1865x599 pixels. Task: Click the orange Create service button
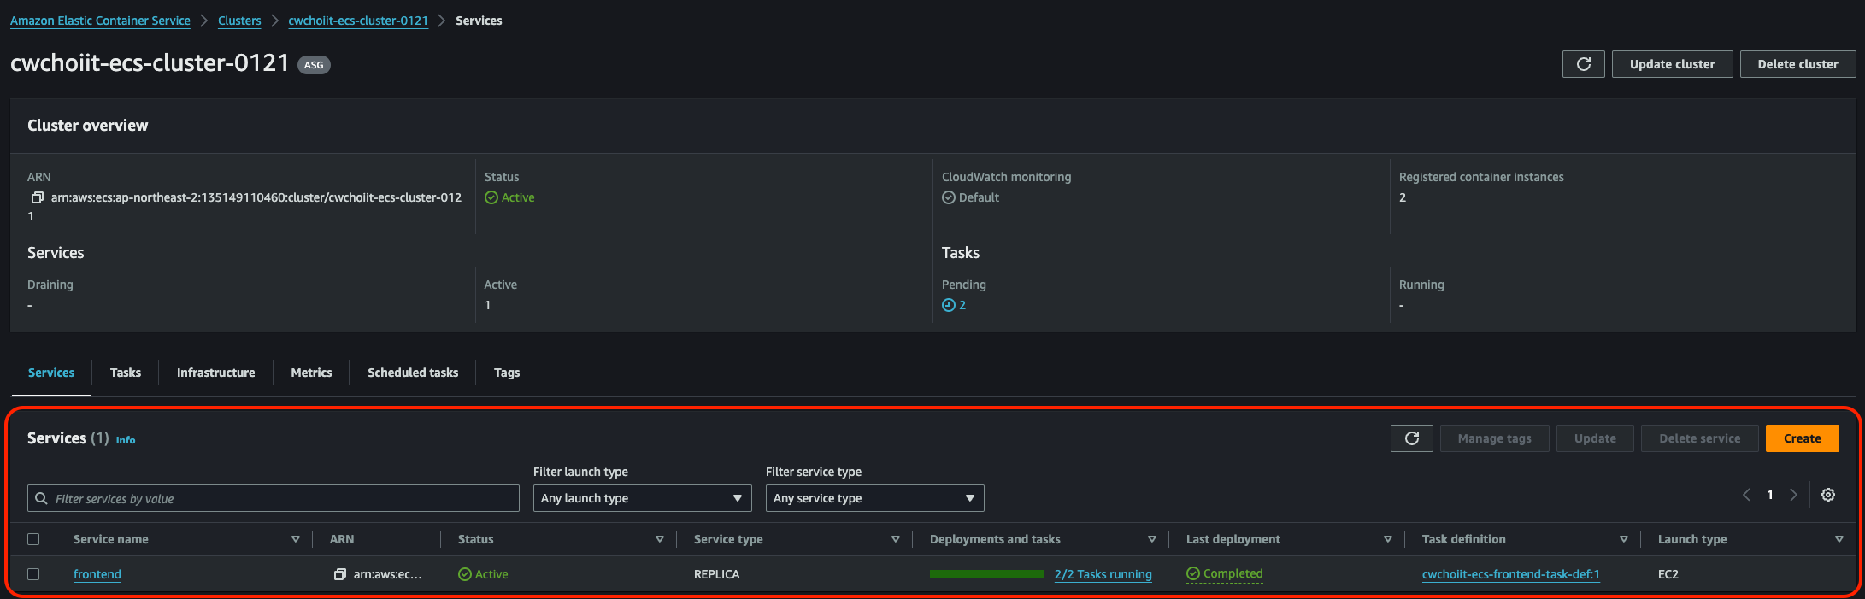[x=1802, y=438]
